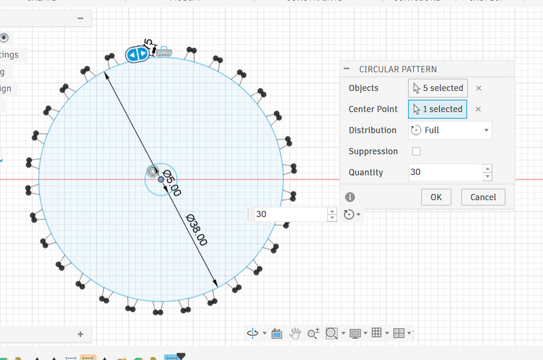Viewport: 543px width, 360px height.
Task: Open the Orbit tool dropdown arrow
Action: click(265, 334)
